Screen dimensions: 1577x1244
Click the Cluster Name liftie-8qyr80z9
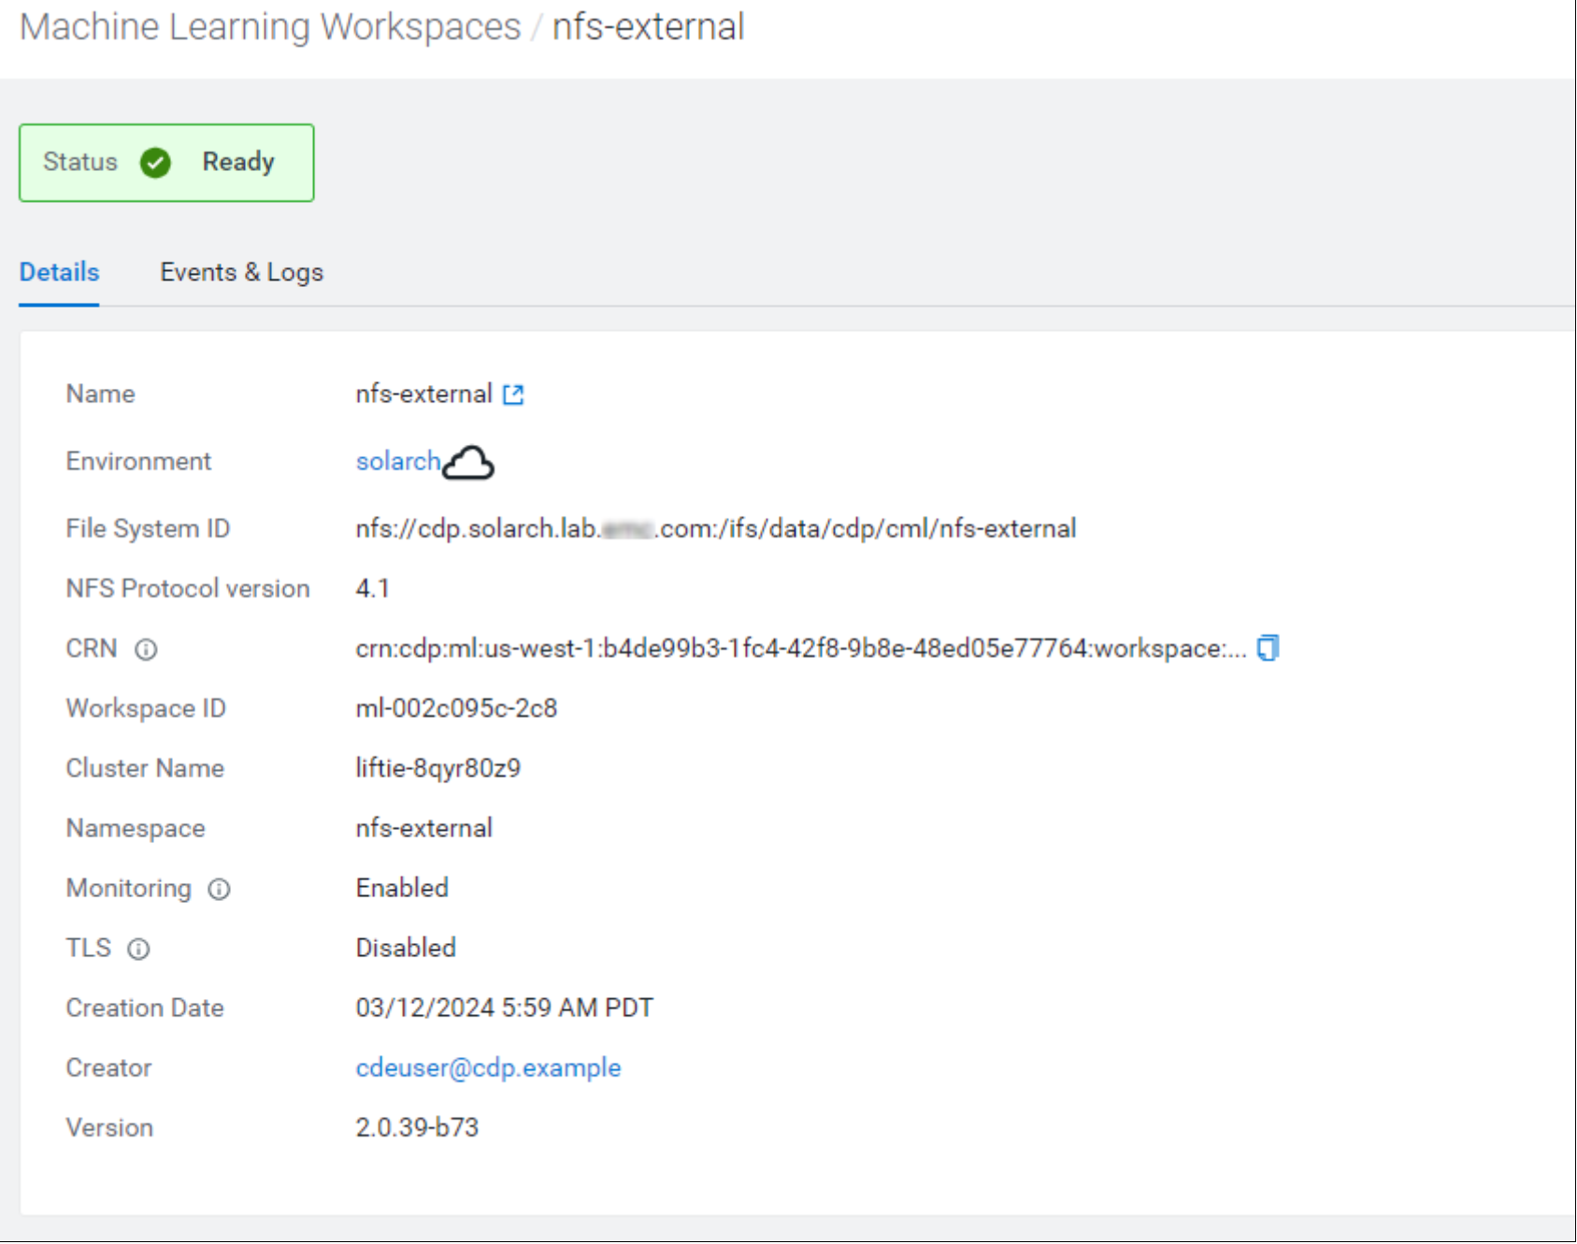(x=437, y=767)
